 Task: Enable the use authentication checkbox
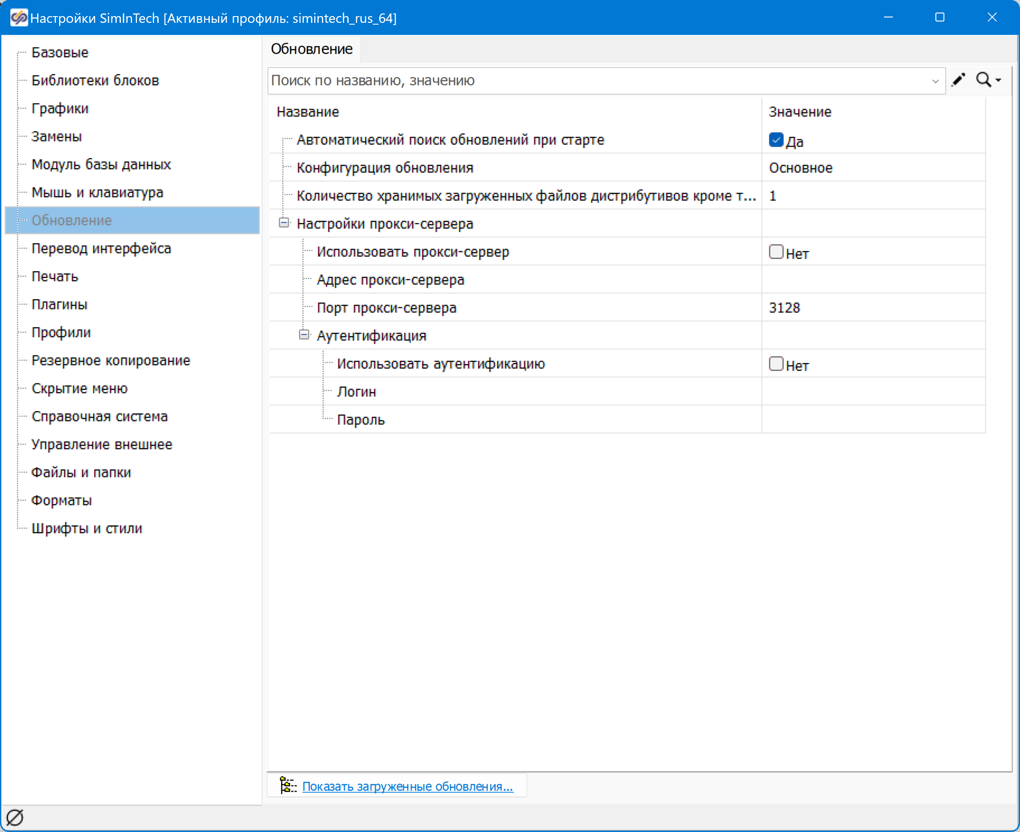[x=776, y=364]
